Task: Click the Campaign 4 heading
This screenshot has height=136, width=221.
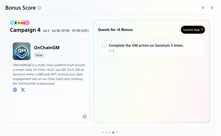Action: [25, 30]
